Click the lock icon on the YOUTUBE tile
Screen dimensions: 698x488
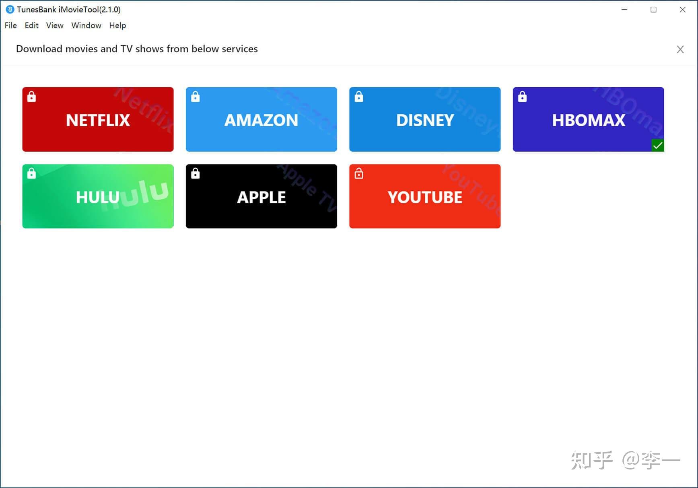point(359,173)
